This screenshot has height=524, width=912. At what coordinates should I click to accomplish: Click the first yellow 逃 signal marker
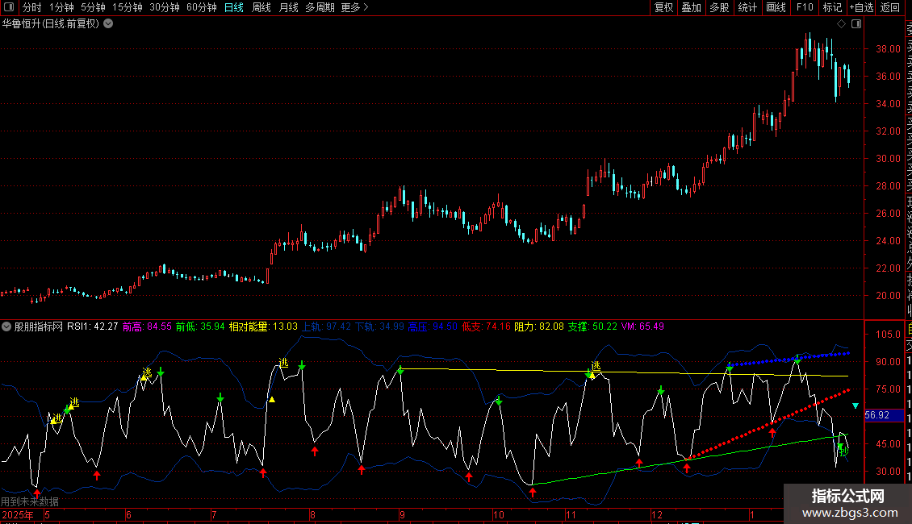(x=57, y=417)
